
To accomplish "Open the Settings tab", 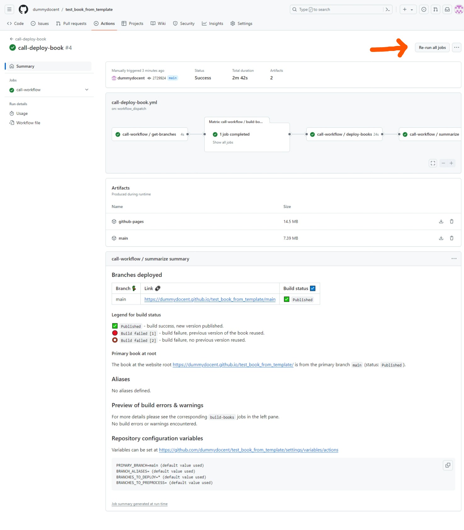I will 241,24.
